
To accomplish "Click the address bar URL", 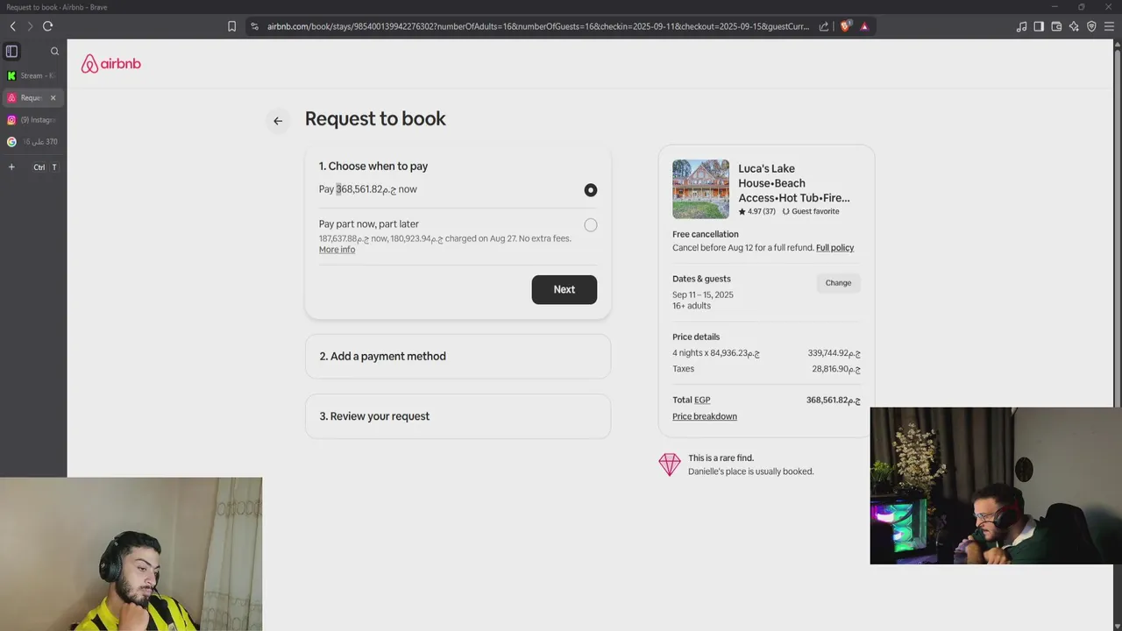I will point(537,26).
